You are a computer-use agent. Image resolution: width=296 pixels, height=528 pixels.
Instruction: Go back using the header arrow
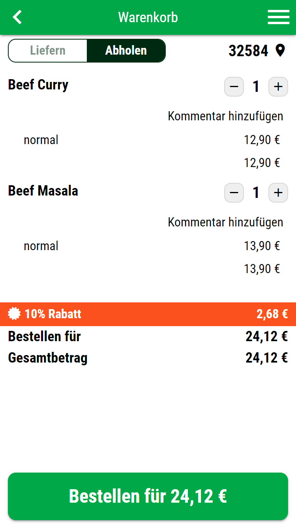pos(17,17)
